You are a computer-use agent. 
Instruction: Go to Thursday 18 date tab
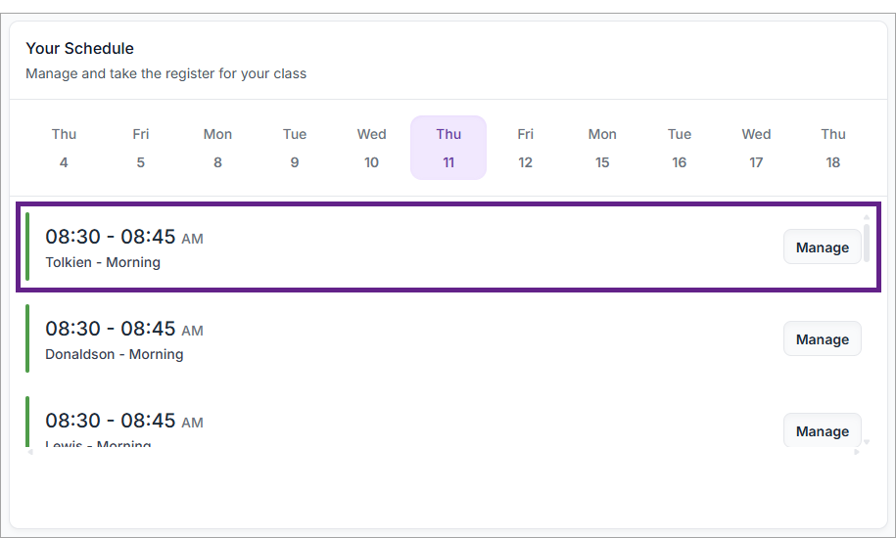coord(833,148)
